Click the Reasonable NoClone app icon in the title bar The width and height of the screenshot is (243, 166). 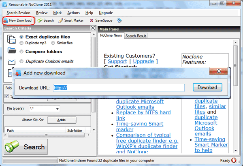pos(5,4)
